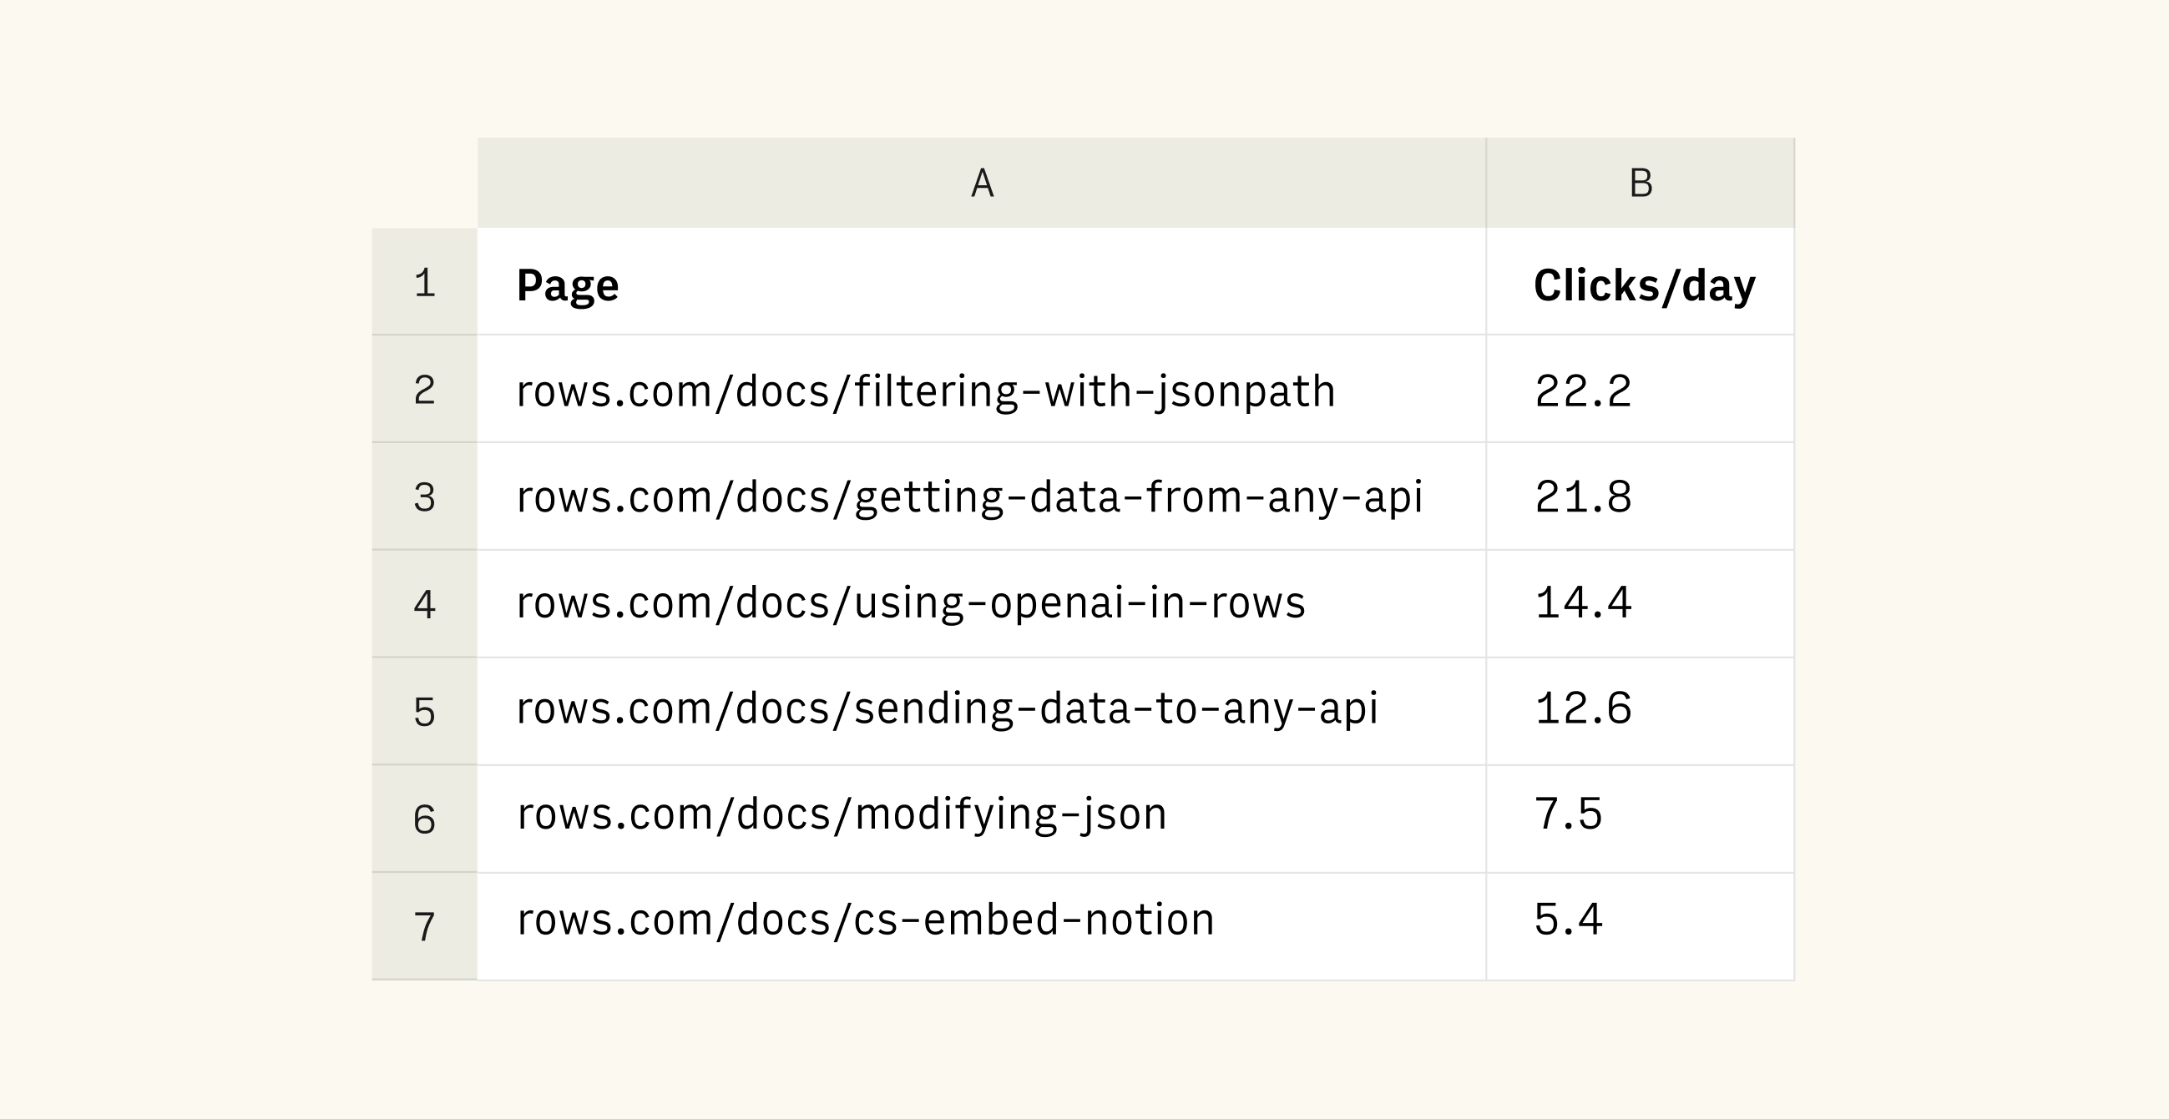The height and width of the screenshot is (1119, 2169).
Task: Open the filtering-with-jsonpath docs link
Action: coord(925,391)
